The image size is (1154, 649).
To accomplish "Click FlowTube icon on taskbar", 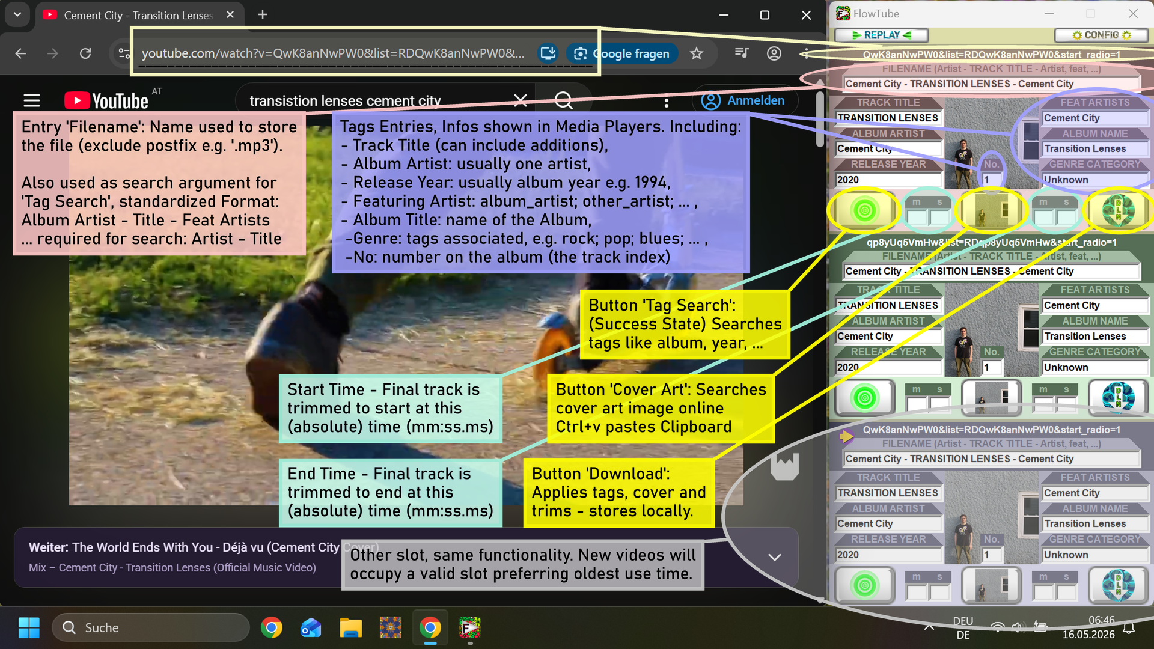I will pyautogui.click(x=469, y=627).
